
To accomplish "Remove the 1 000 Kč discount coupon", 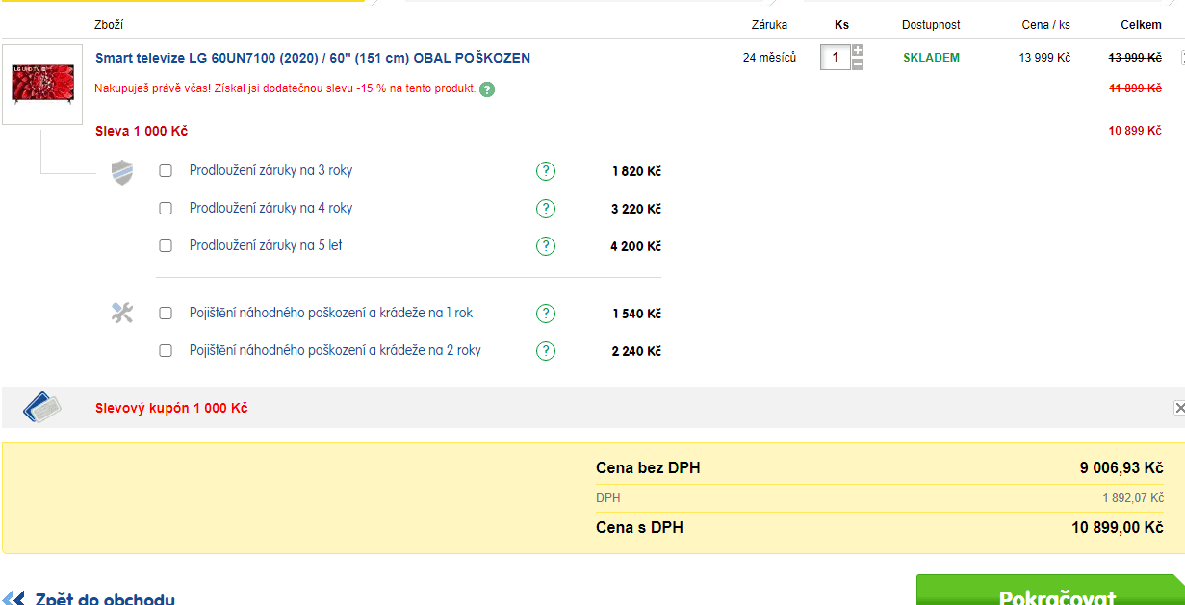I will 1179,408.
